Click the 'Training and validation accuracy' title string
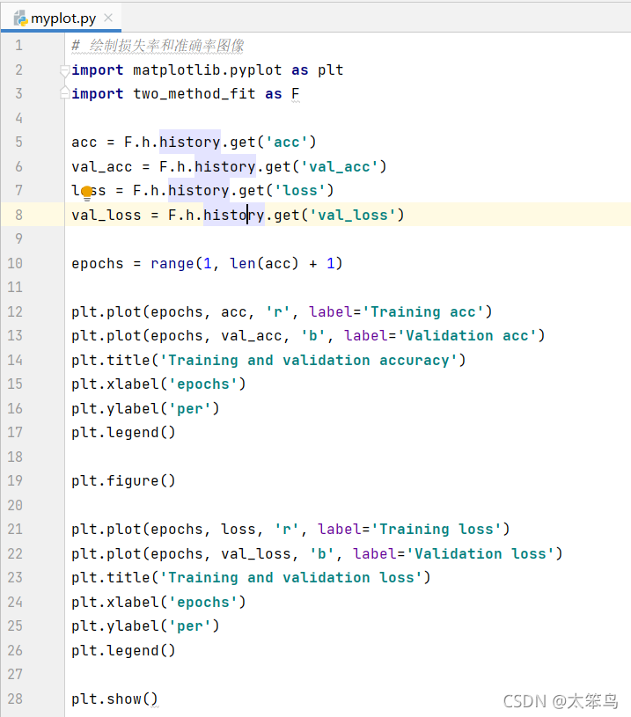This screenshot has width=631, height=717. tap(309, 361)
